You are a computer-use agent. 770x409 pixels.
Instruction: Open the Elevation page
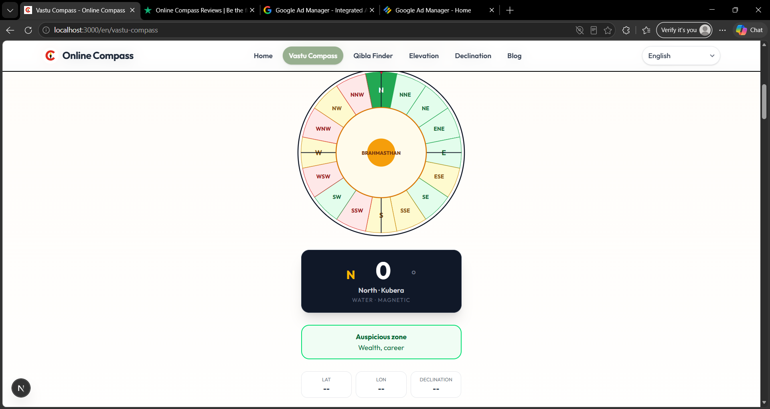424,56
